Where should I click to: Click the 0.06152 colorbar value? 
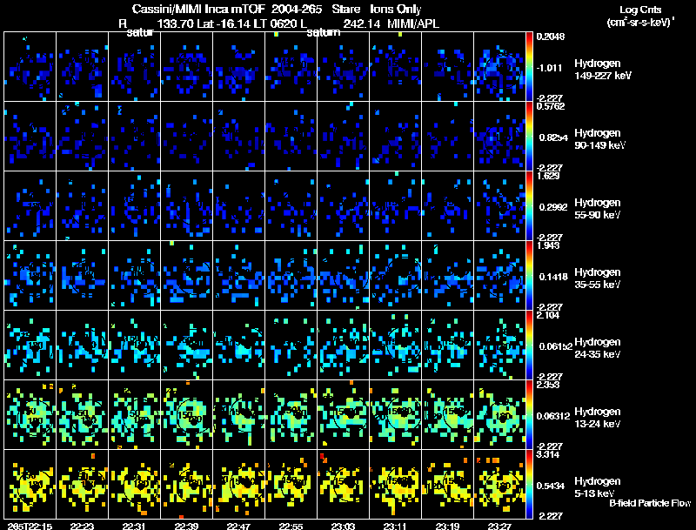point(556,346)
